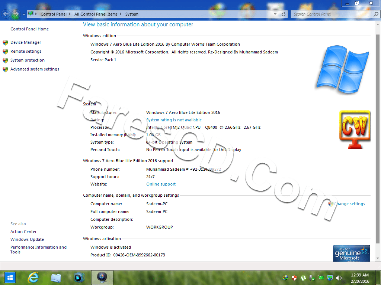Viewport: 381px width, 285px height.
Task: Open Advanced system settings
Action: (35, 69)
